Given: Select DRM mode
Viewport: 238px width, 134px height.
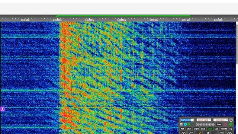Looking at the screenshot, I should point(196,129).
